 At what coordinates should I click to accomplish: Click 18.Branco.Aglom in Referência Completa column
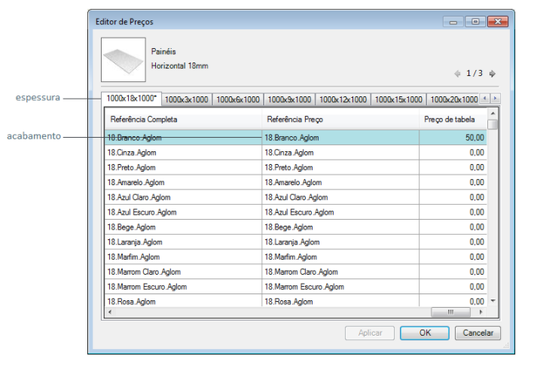183,138
